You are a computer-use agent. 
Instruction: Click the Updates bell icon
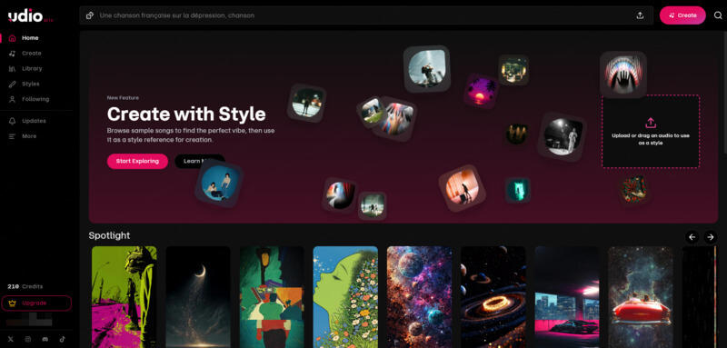pos(13,121)
